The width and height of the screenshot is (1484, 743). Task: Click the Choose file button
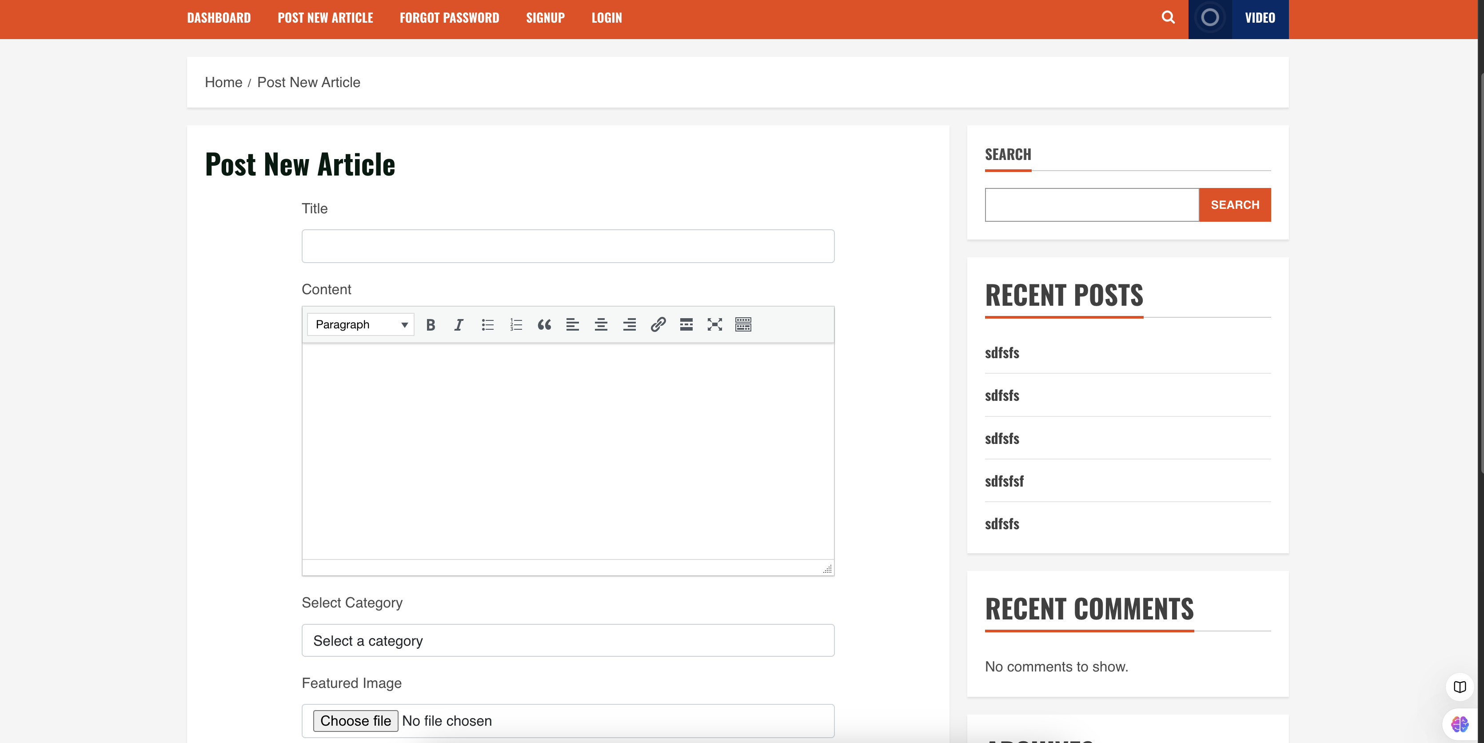(x=355, y=720)
